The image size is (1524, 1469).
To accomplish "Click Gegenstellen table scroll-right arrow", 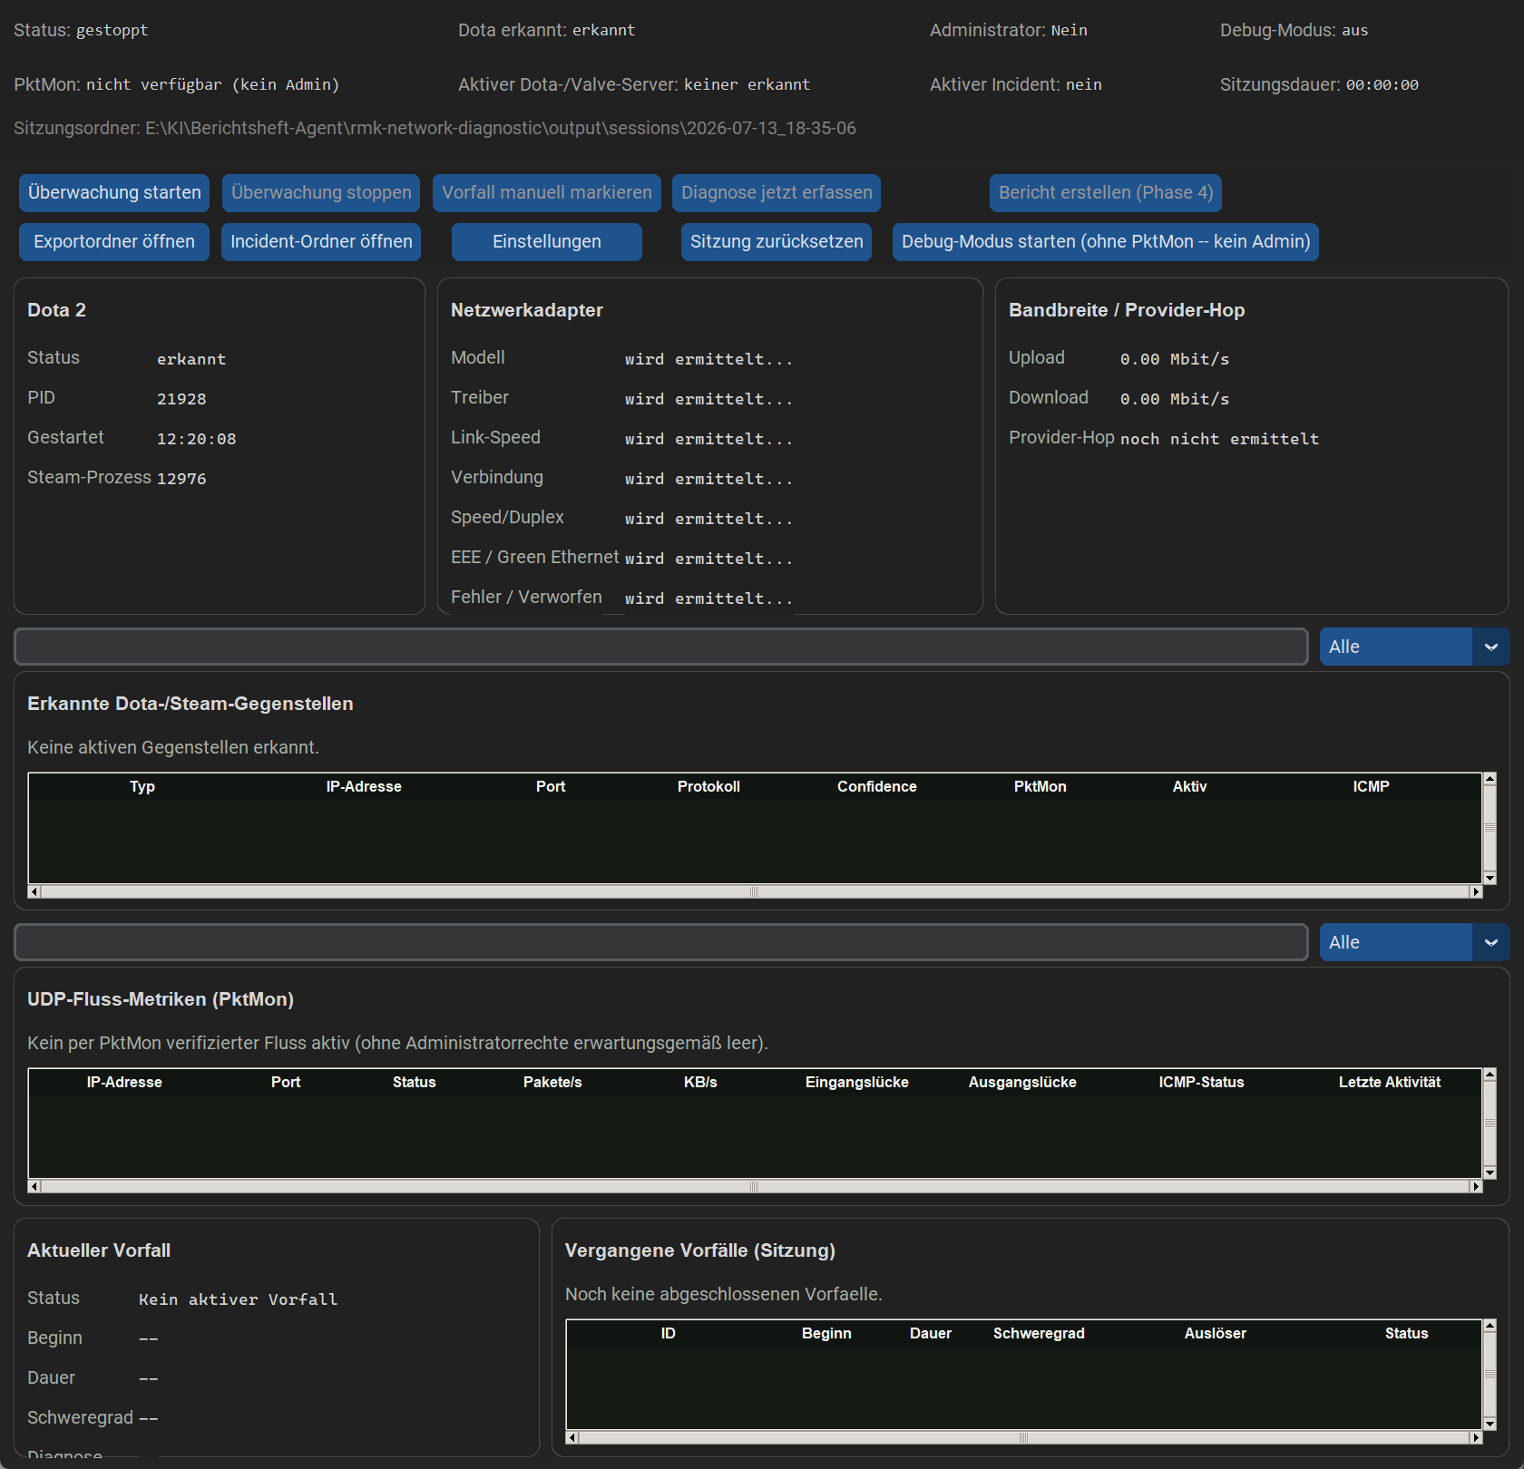I will click(1476, 892).
